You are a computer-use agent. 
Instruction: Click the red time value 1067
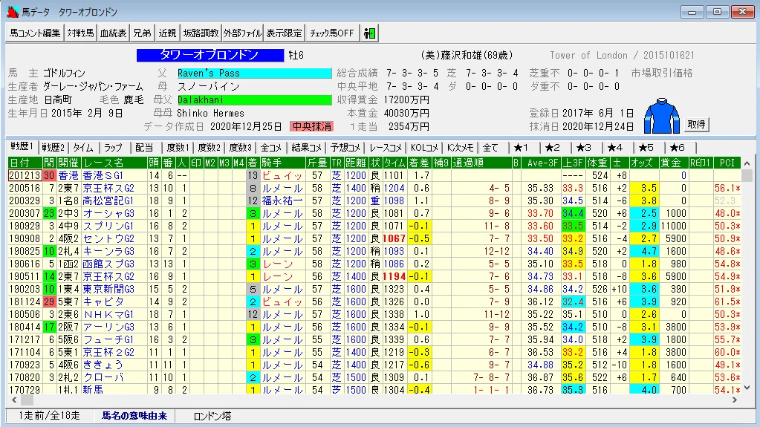394,238
